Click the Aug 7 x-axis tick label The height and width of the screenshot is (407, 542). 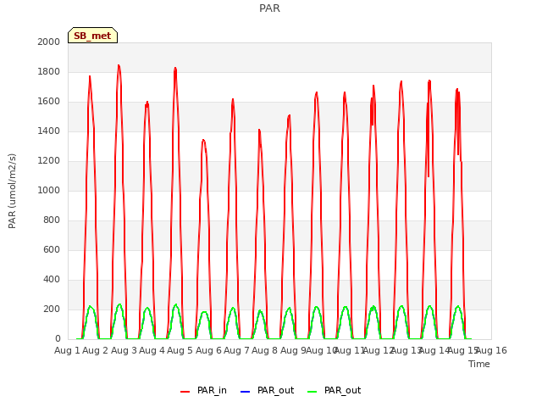[x=236, y=350]
